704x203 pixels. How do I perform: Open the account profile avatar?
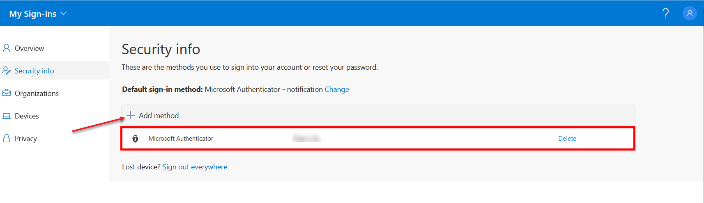[x=690, y=14]
